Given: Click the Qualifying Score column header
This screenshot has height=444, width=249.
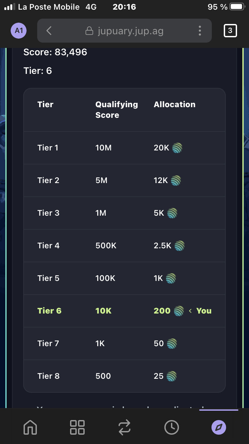Looking at the screenshot, I should (117, 110).
